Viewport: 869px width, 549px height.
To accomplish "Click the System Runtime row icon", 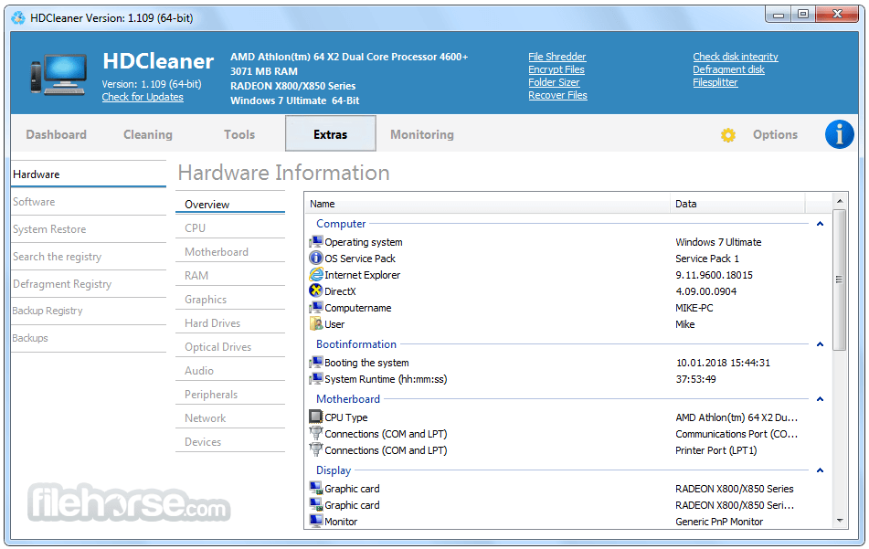I will [316, 379].
